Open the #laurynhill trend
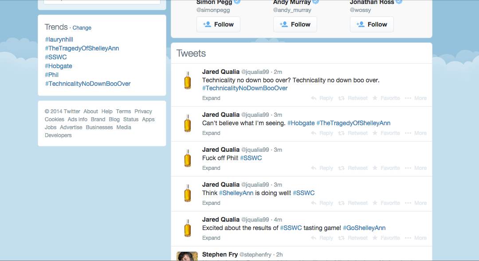 59,39
